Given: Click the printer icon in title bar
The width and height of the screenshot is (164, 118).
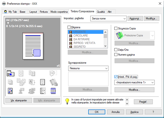Looking at the screenshot, I should click(4, 4).
